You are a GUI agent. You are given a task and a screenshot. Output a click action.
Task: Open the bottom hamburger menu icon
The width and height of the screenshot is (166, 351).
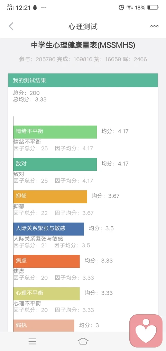tap(33, 341)
